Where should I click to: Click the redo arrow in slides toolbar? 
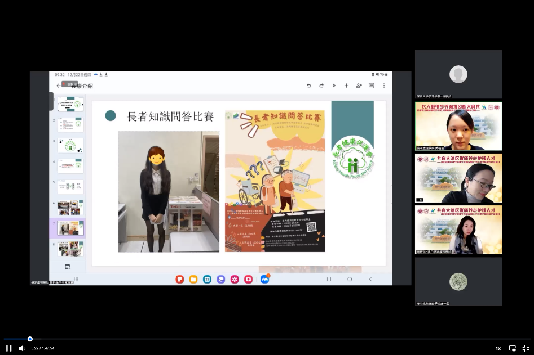pyautogui.click(x=321, y=86)
